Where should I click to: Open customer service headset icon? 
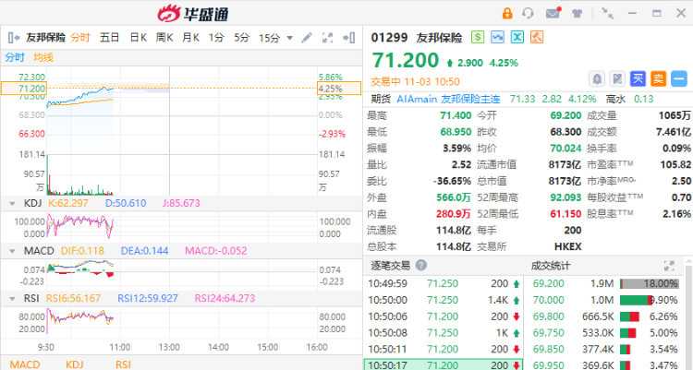(529, 13)
